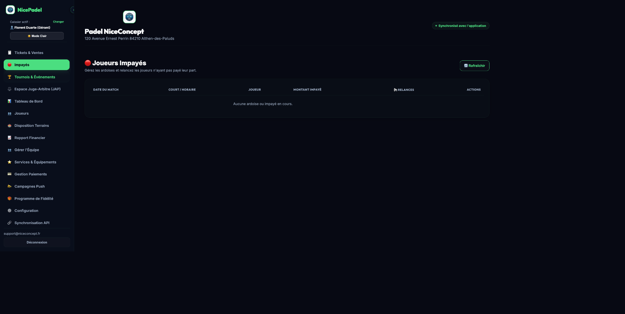Click the gear icon for Configuration
Screen dimensions: 625x314
tap(9, 211)
